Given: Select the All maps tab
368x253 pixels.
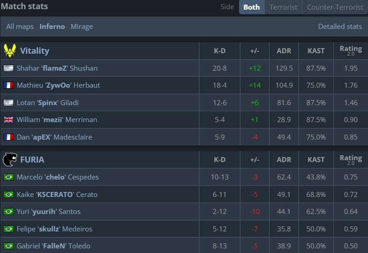Looking at the screenshot, I should (x=20, y=26).
